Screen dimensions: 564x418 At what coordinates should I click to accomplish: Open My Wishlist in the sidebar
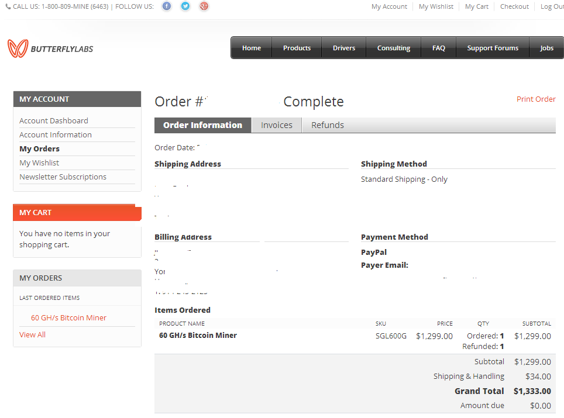pyautogui.click(x=39, y=163)
